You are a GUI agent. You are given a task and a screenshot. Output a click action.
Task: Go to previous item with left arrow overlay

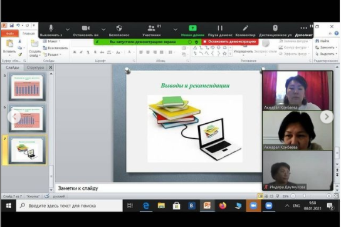[x=14, y=117]
